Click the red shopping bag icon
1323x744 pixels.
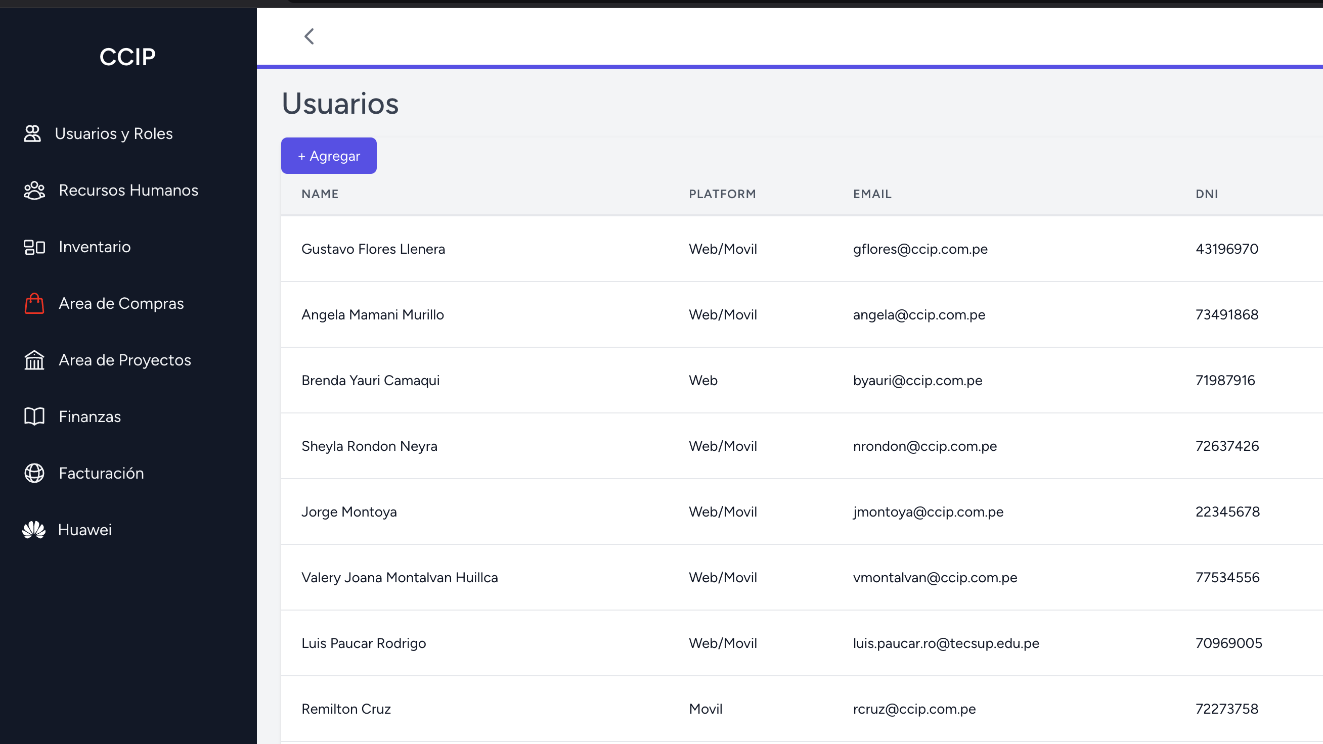(x=34, y=303)
